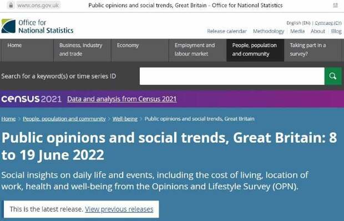Open the Release calendar link

click(227, 32)
